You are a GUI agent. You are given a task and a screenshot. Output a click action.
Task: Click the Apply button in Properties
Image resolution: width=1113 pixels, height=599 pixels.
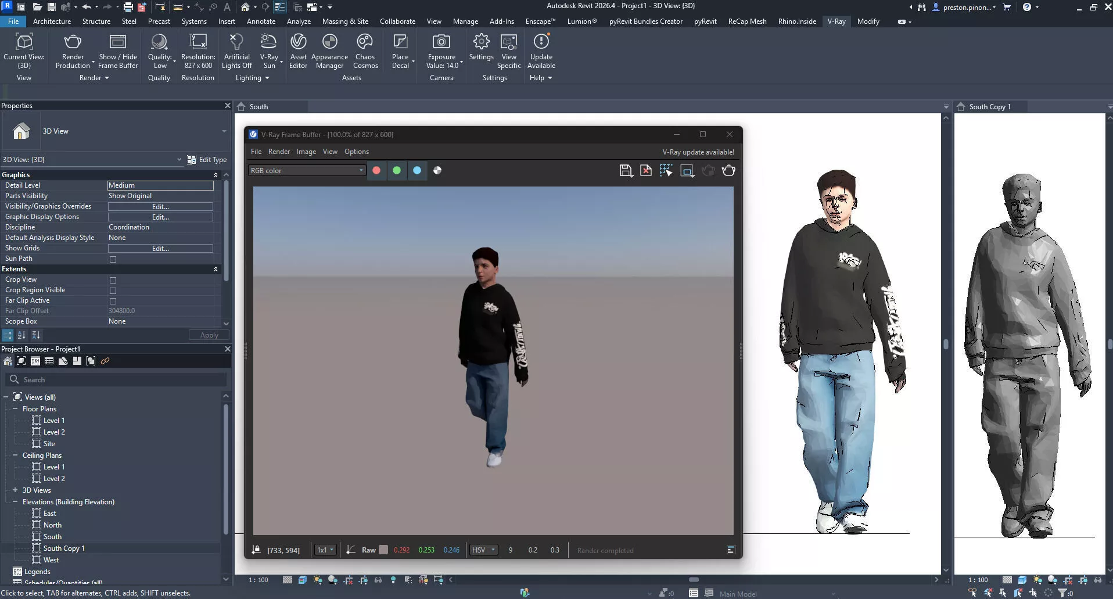point(209,335)
